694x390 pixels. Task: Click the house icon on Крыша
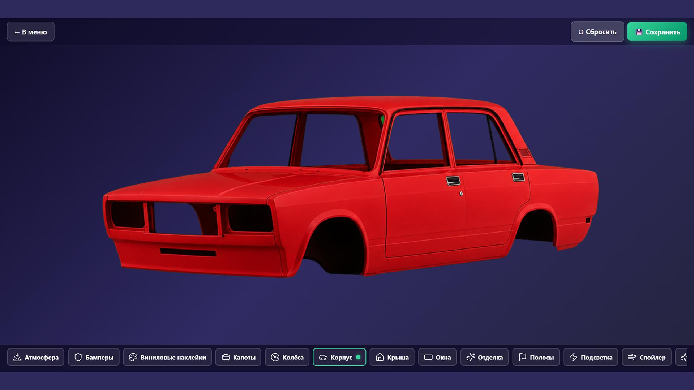click(380, 357)
